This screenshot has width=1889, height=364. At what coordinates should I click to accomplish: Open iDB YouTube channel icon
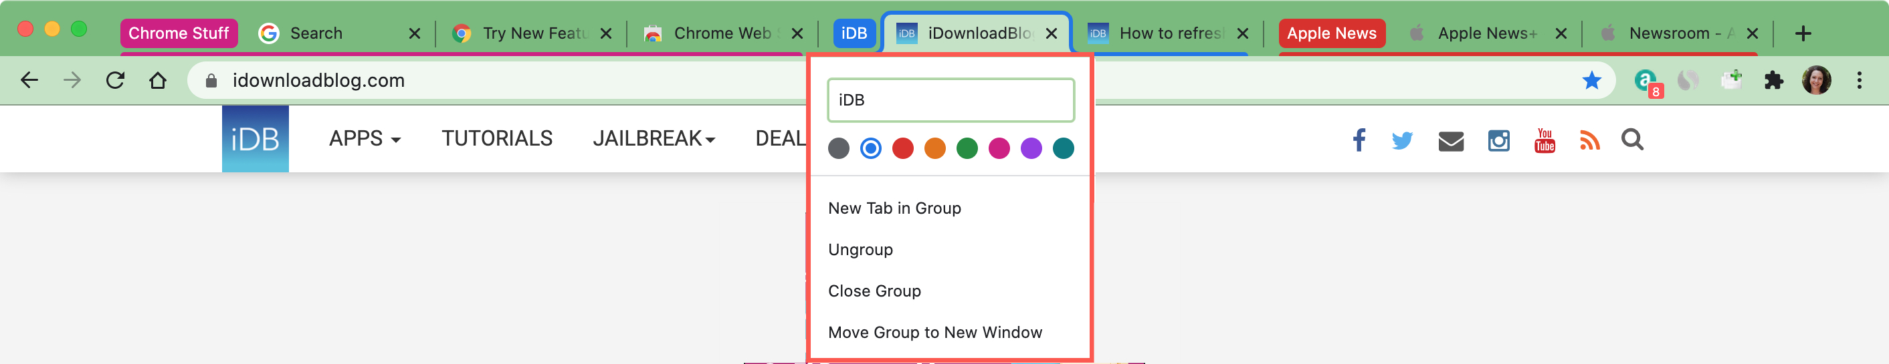[x=1545, y=140]
